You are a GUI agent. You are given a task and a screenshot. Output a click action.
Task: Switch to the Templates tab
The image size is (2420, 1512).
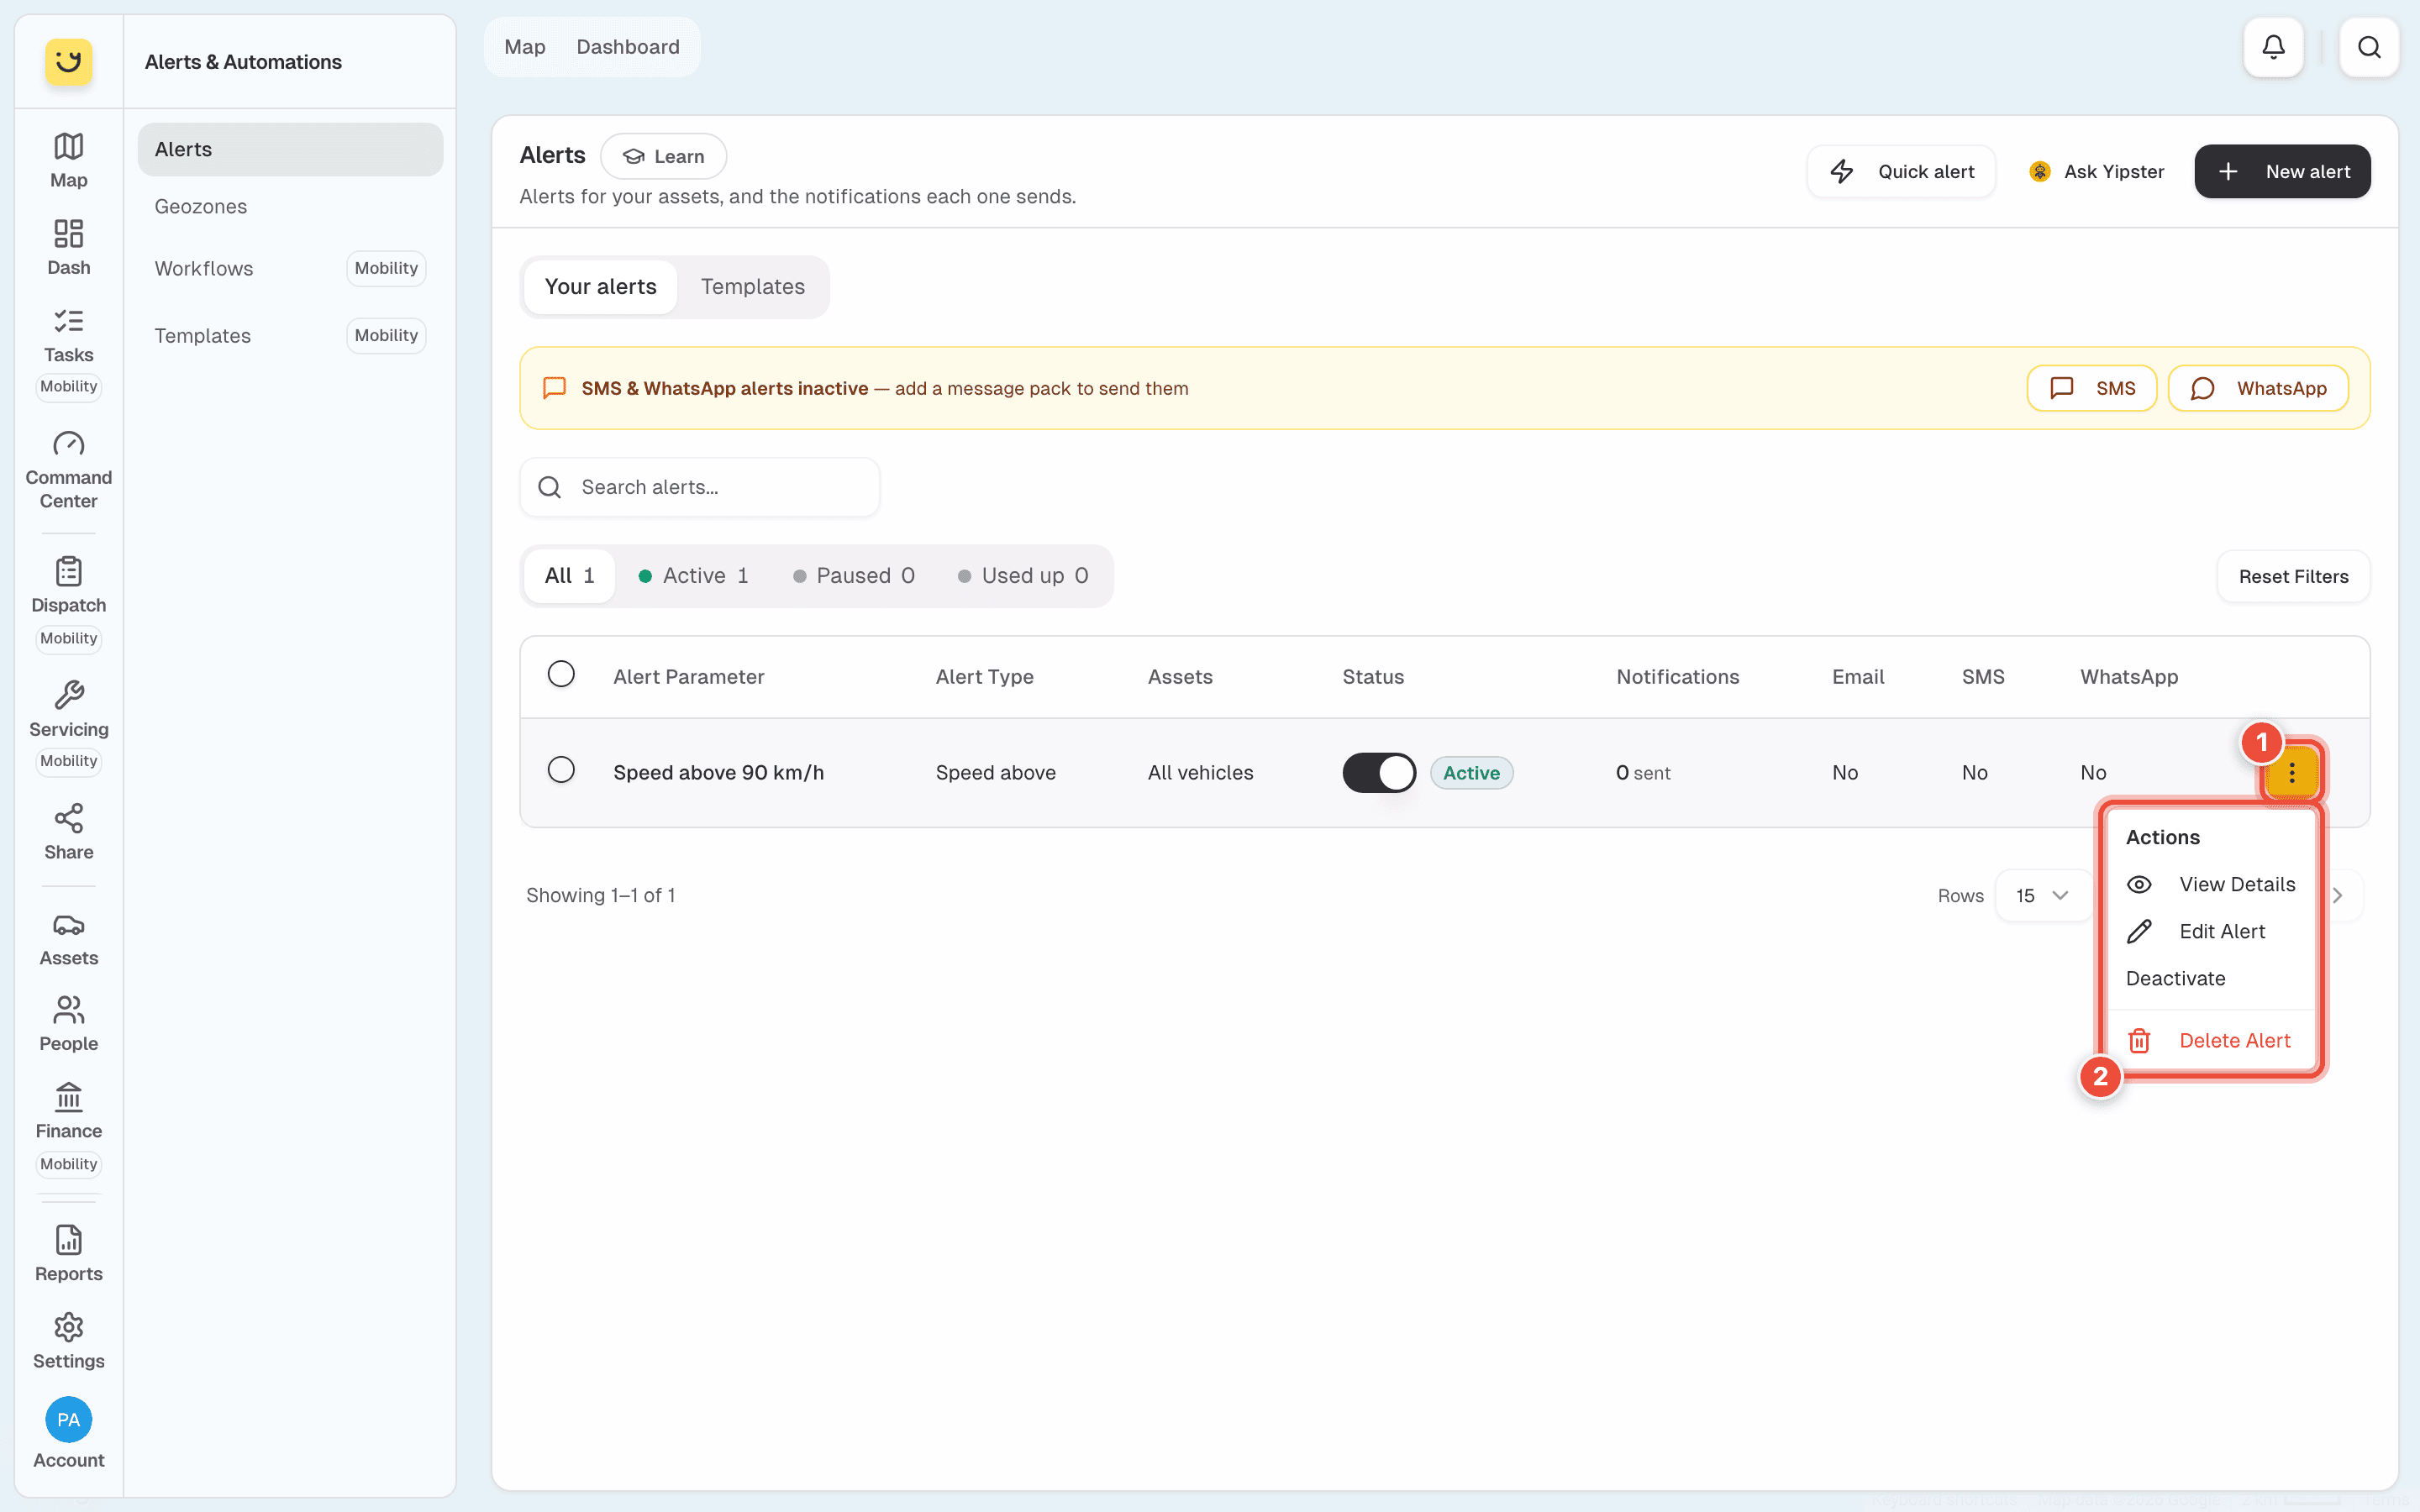tap(752, 287)
